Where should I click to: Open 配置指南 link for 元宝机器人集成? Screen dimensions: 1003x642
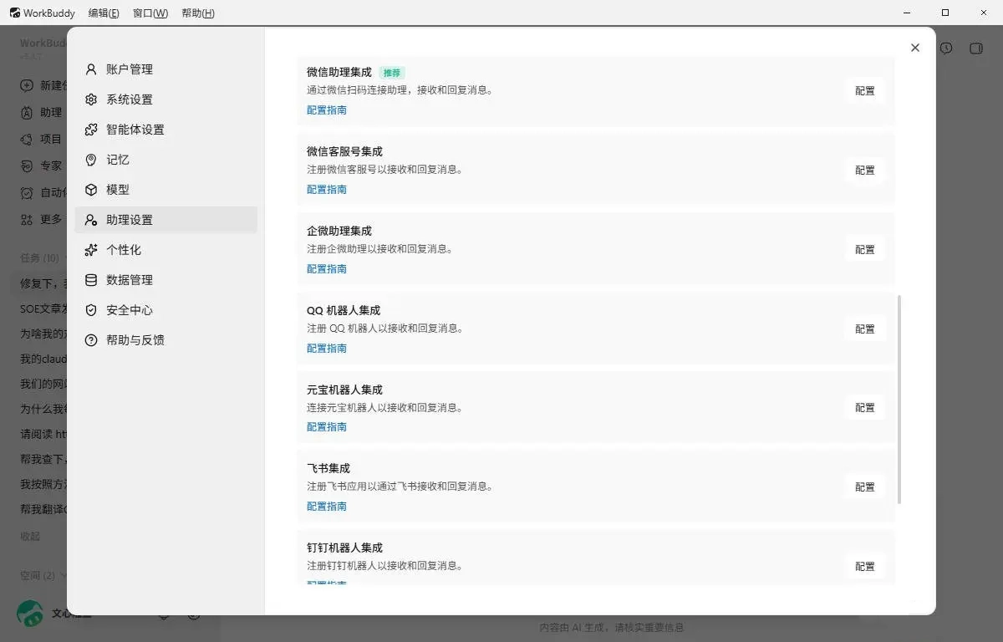pyautogui.click(x=327, y=427)
